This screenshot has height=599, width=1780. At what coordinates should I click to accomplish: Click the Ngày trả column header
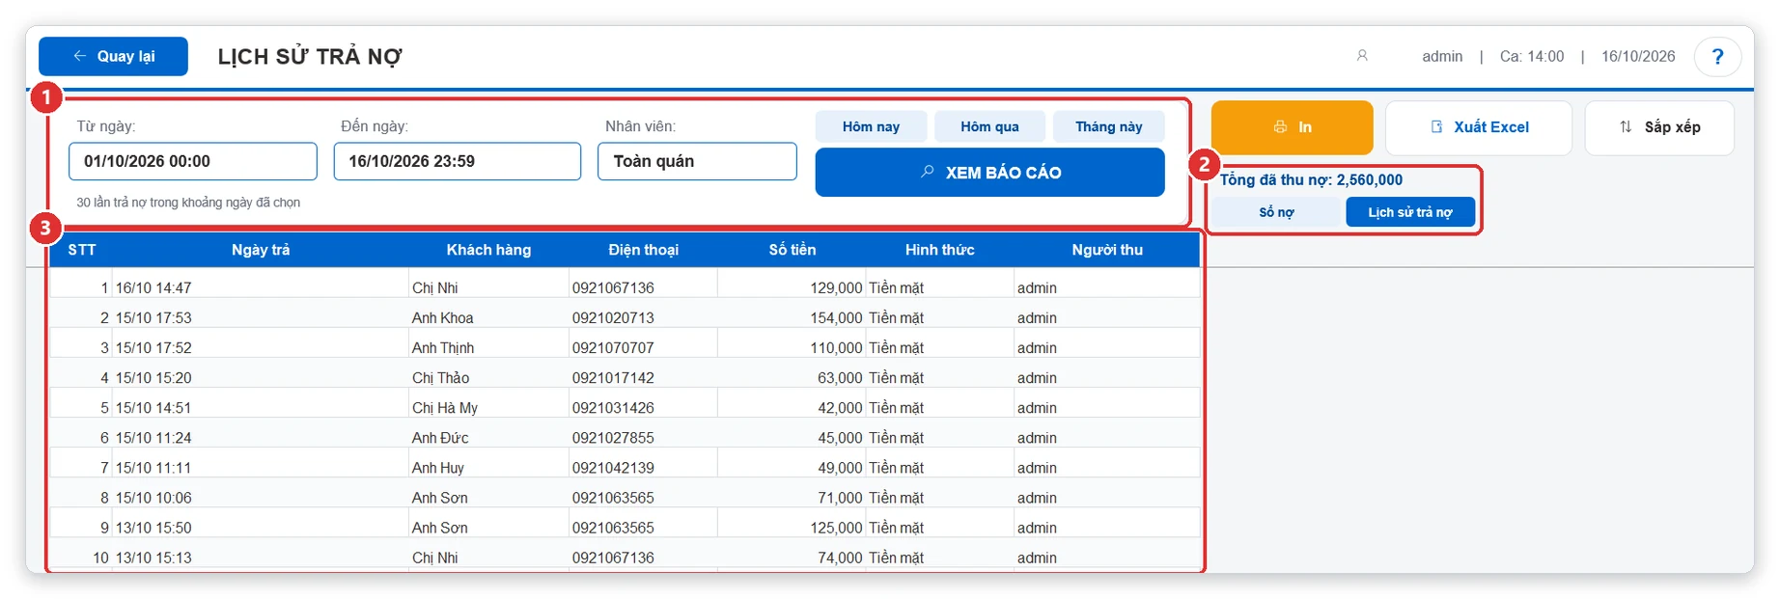pyautogui.click(x=261, y=250)
